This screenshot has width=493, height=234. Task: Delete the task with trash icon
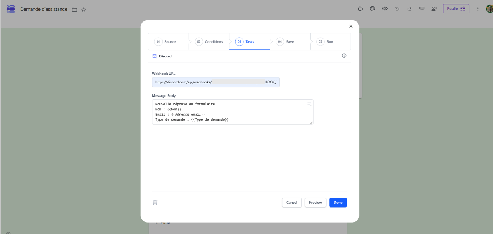pos(155,202)
